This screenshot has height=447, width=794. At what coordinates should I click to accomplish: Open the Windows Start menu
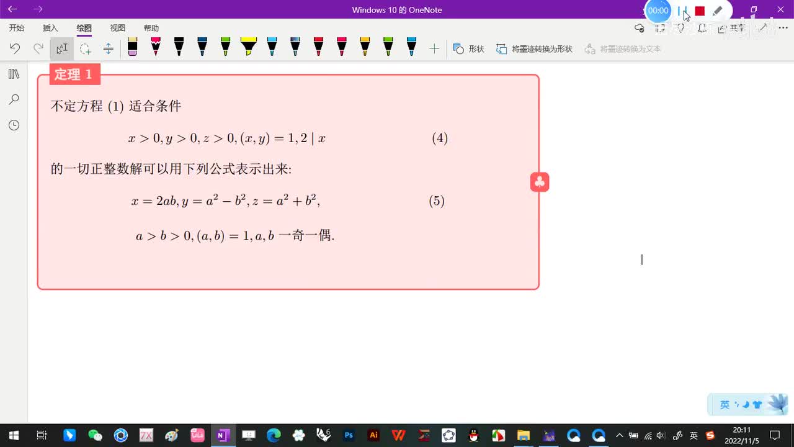tap(14, 435)
